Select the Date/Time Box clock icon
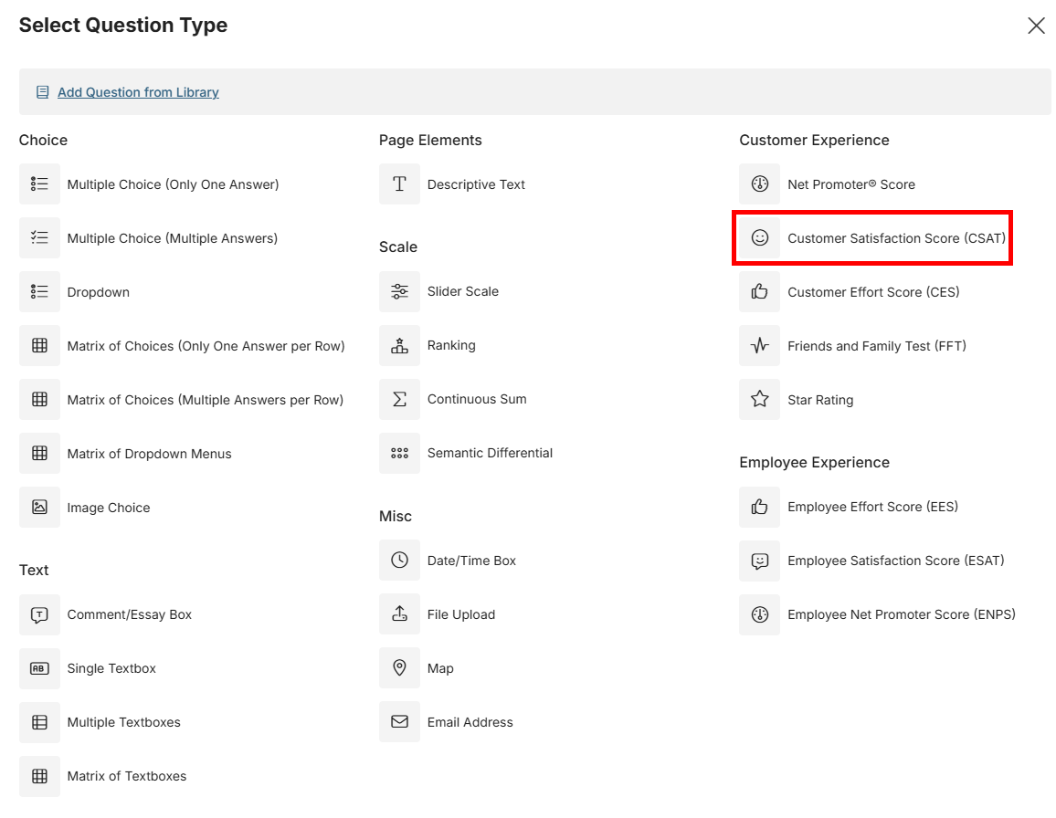Screen dimensions: 1056x818 (399, 561)
